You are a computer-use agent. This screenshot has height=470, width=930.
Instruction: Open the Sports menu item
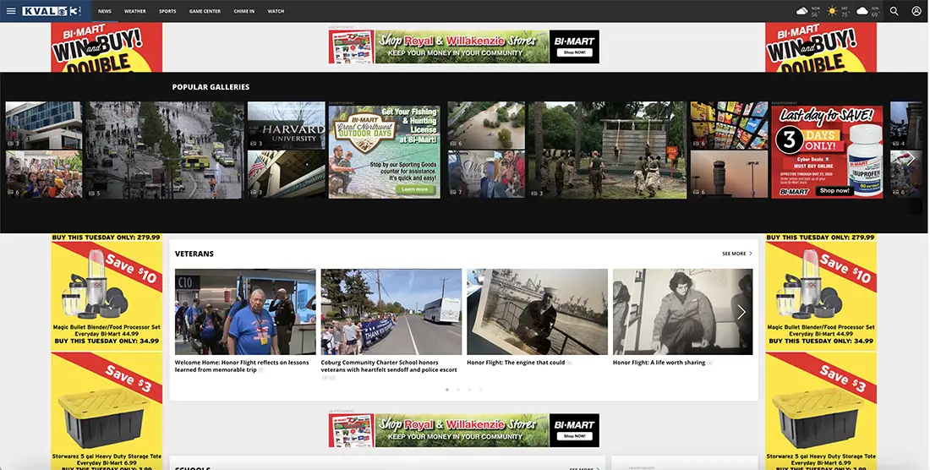click(167, 11)
